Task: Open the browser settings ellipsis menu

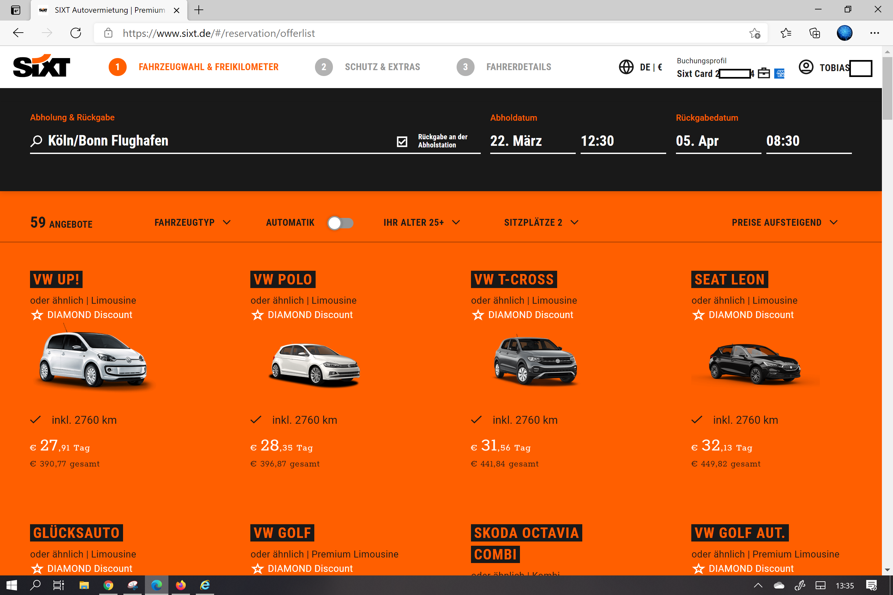Action: pyautogui.click(x=874, y=33)
